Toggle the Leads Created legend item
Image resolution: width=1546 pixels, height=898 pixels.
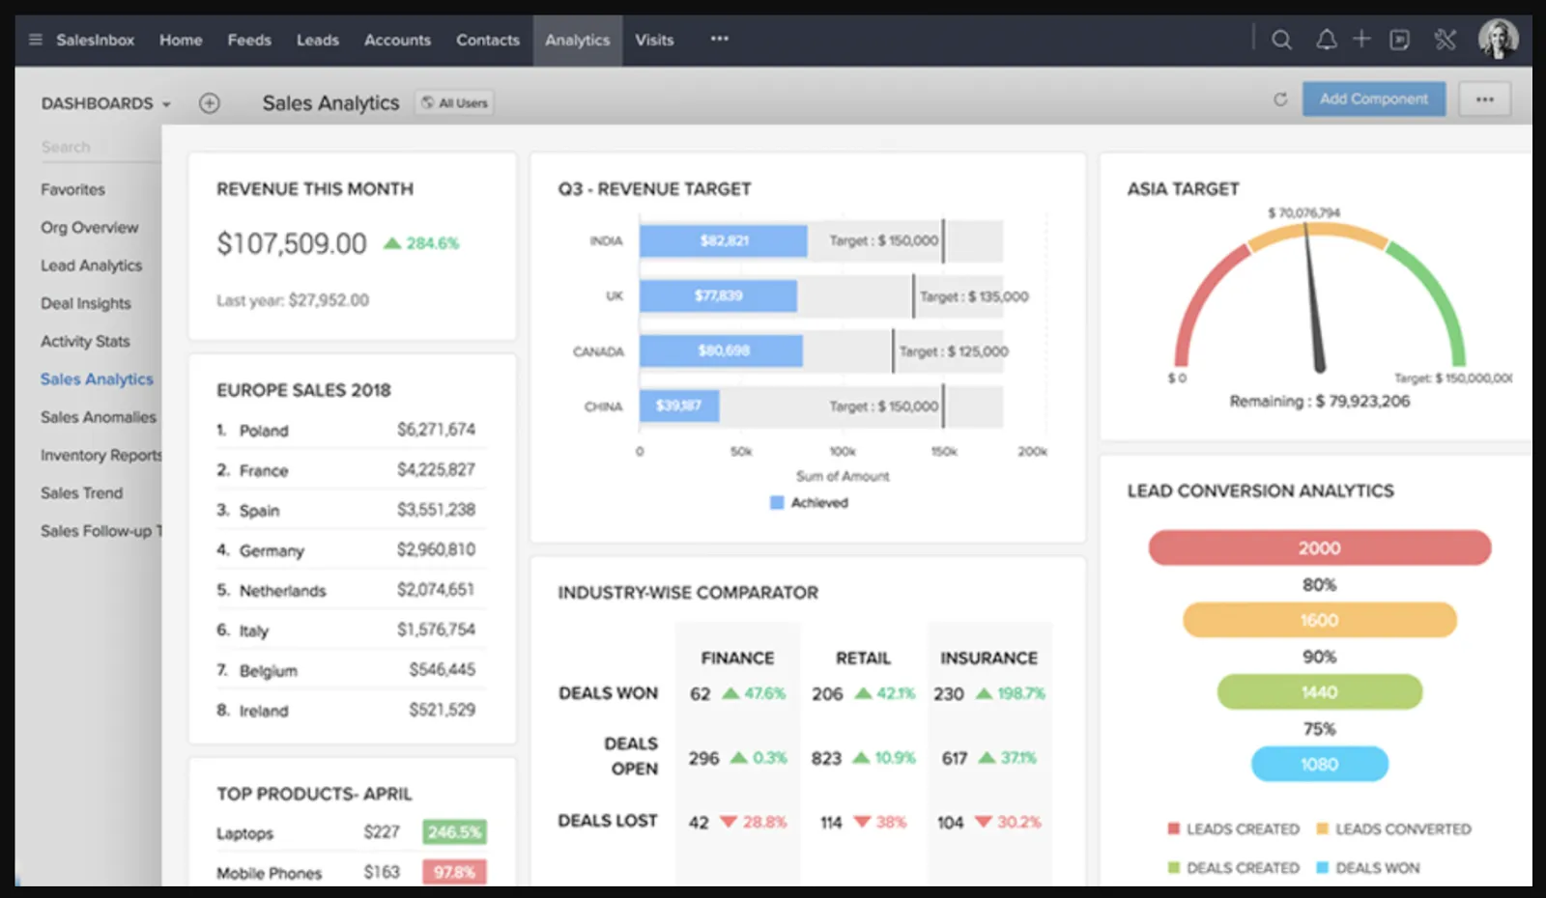(x=1233, y=829)
